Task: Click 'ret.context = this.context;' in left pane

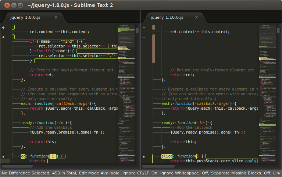Action: click(60, 32)
